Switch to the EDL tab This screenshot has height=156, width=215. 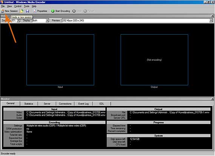pos(101,104)
